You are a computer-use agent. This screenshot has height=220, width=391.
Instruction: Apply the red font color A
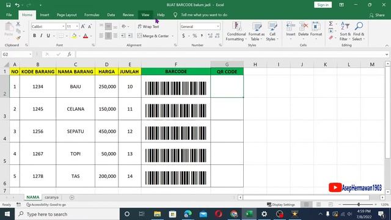86,36
